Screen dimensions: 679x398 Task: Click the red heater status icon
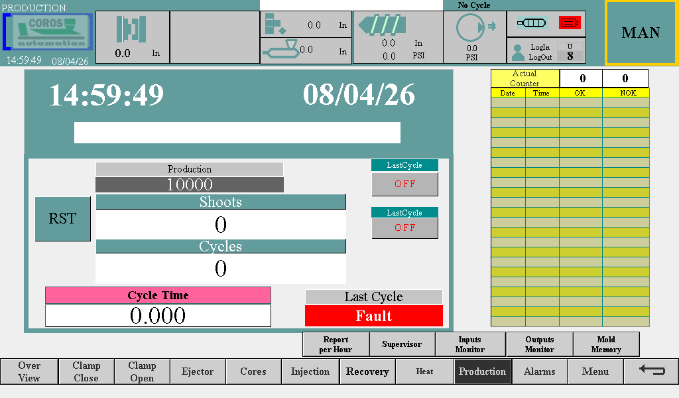click(x=569, y=23)
